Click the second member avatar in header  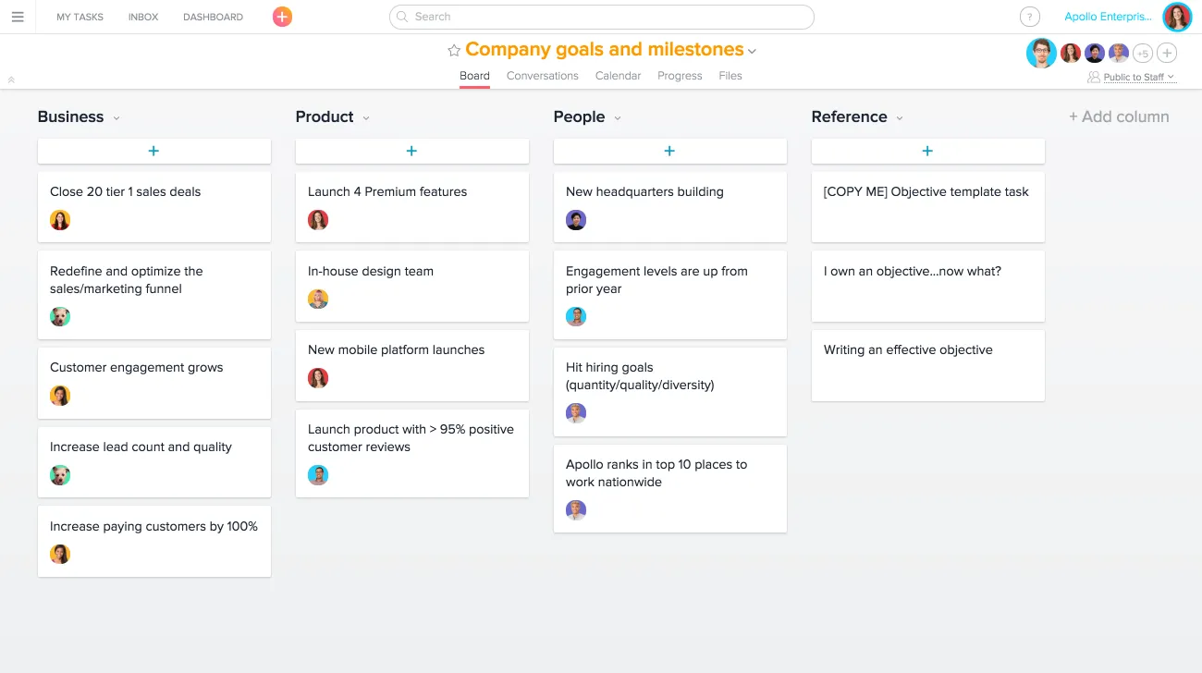(x=1071, y=54)
